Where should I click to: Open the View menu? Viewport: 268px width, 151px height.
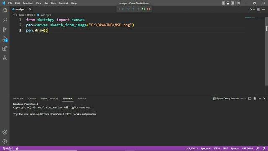[39, 3]
